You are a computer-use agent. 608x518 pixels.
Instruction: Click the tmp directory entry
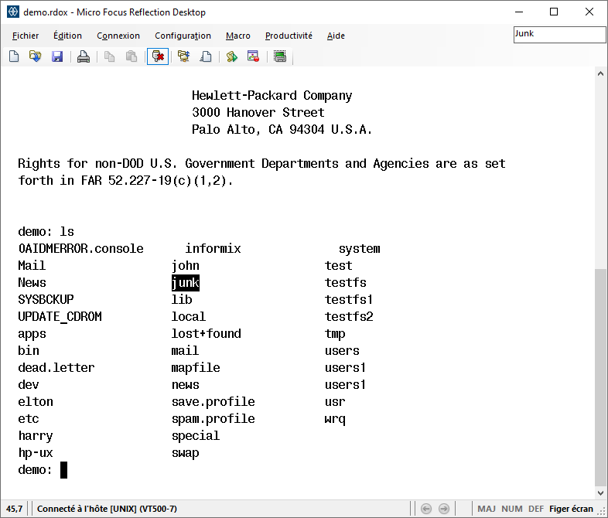pos(335,334)
